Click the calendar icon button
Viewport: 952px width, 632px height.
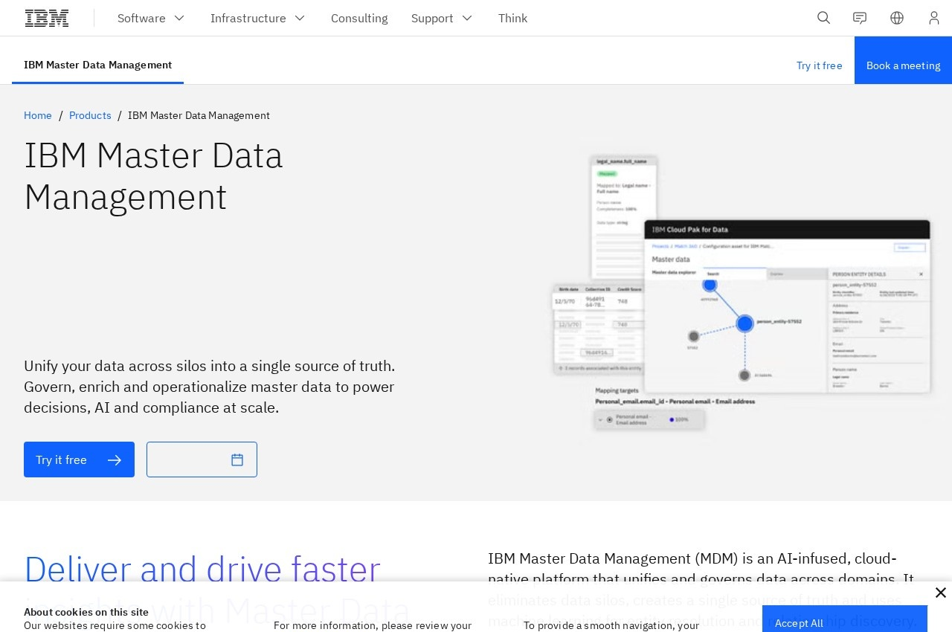click(202, 460)
